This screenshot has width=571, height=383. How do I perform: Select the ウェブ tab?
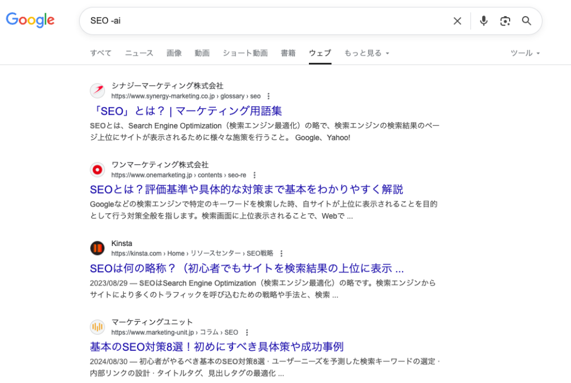point(320,53)
